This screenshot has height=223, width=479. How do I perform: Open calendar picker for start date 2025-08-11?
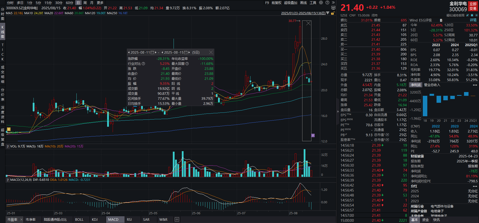click(x=152, y=52)
